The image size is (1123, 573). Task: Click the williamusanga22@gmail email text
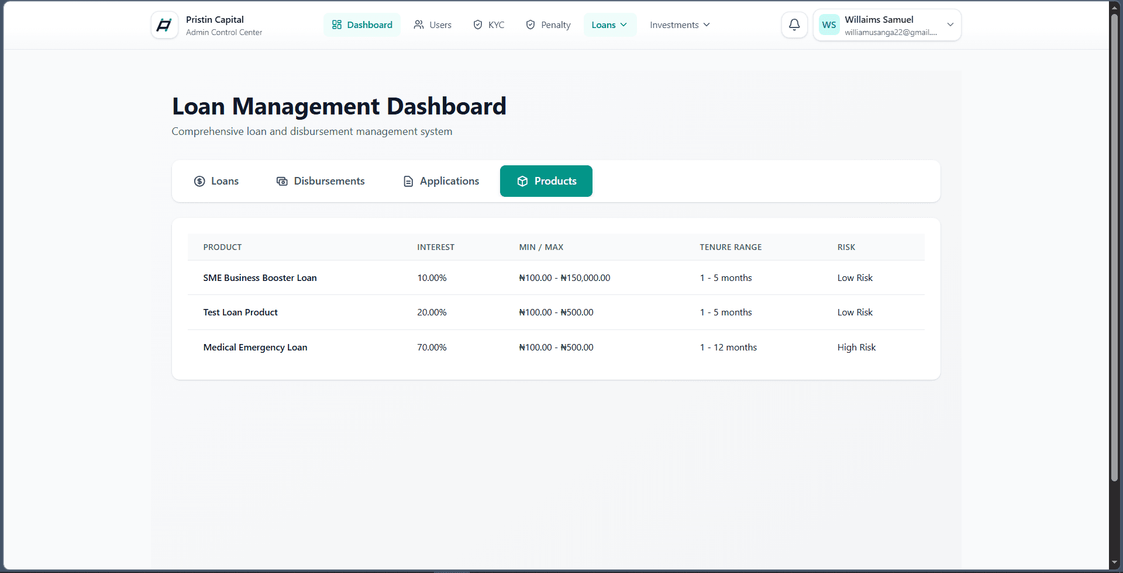890,32
